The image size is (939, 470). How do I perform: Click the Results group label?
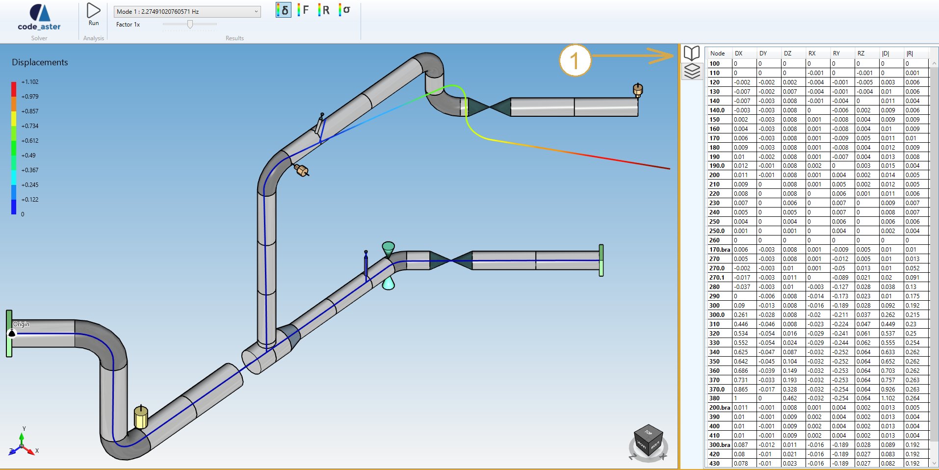click(235, 38)
